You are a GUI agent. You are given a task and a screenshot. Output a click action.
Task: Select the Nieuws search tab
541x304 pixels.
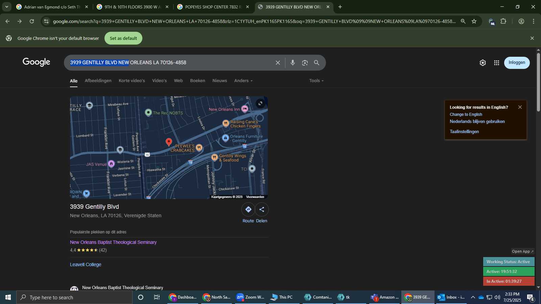[x=219, y=81]
